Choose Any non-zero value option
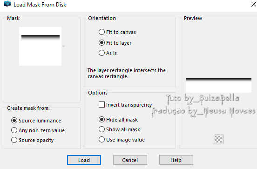Viewport: 257px width, 169px height. pyautogui.click(x=14, y=130)
